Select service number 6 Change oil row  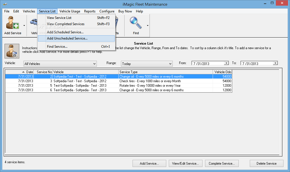pos(118,90)
